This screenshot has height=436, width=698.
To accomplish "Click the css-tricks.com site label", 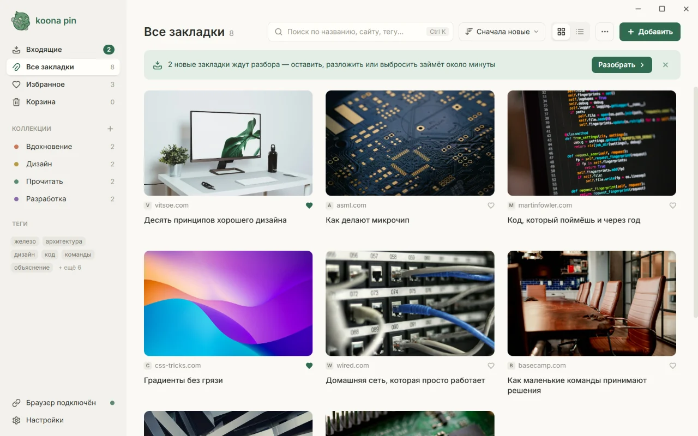I will (x=178, y=366).
